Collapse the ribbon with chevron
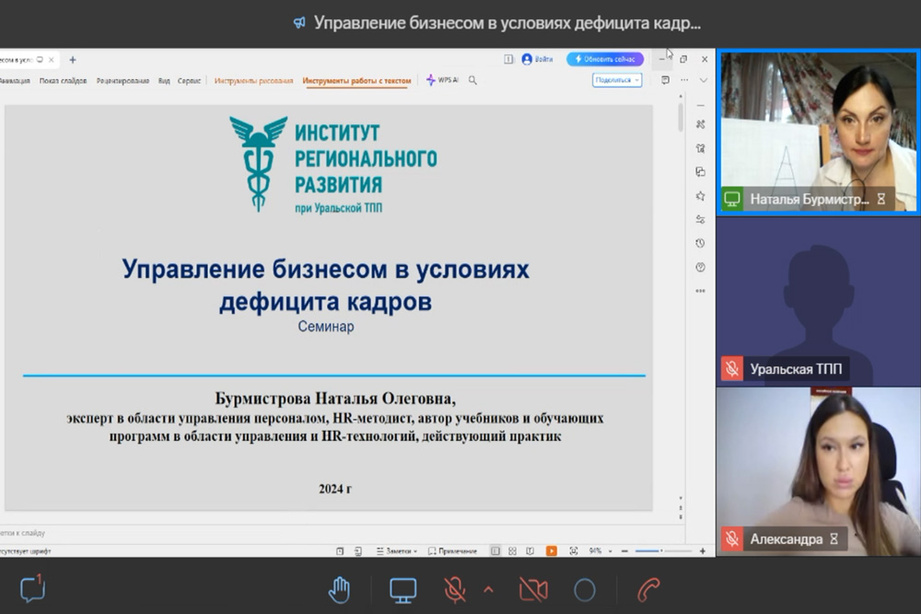Viewport: 921px width, 614px height. click(x=704, y=80)
